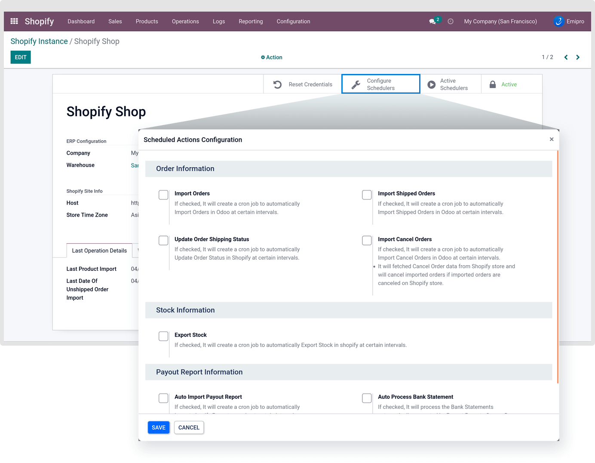Open the Action dropdown menu
Screen dimensions: 595x463
coord(272,57)
